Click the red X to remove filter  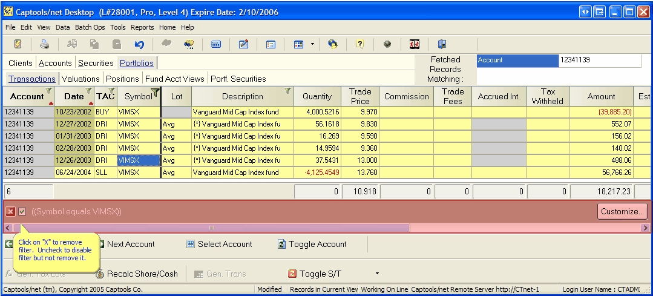point(11,211)
